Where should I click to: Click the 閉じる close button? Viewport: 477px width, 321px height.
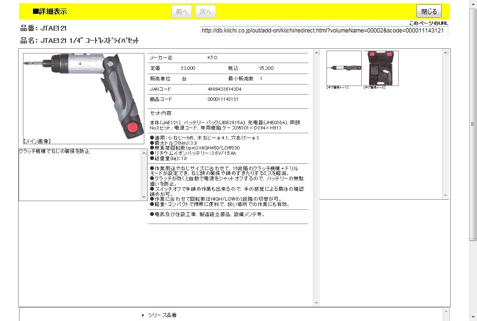click(429, 11)
